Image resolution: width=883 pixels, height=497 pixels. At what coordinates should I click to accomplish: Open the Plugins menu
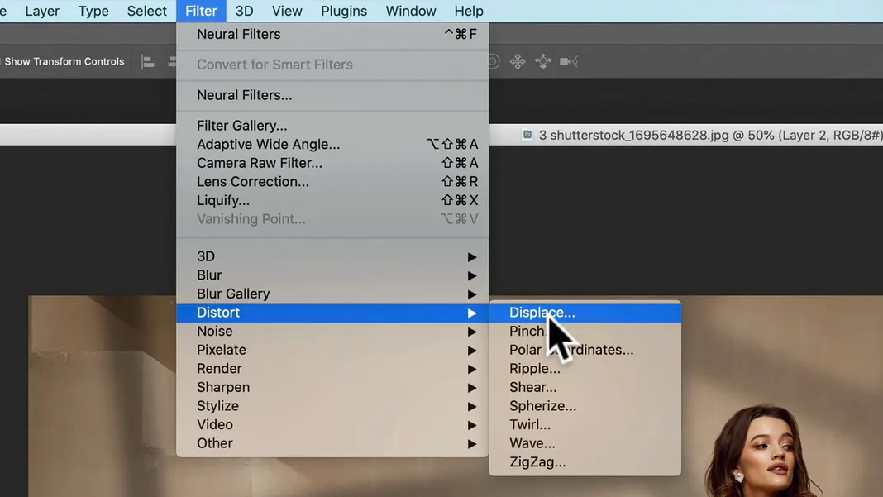[344, 11]
